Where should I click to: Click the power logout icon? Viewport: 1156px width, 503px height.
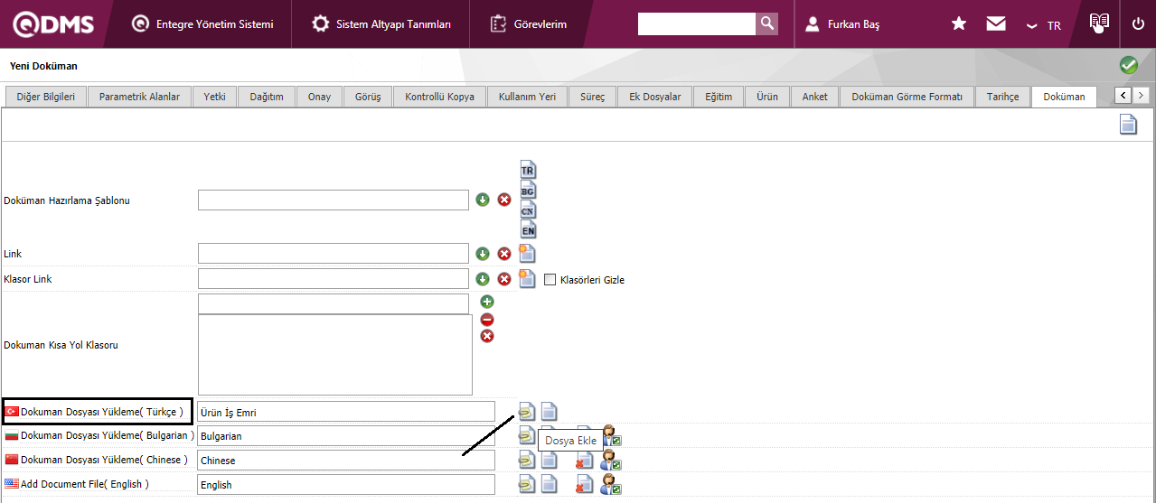click(1138, 24)
